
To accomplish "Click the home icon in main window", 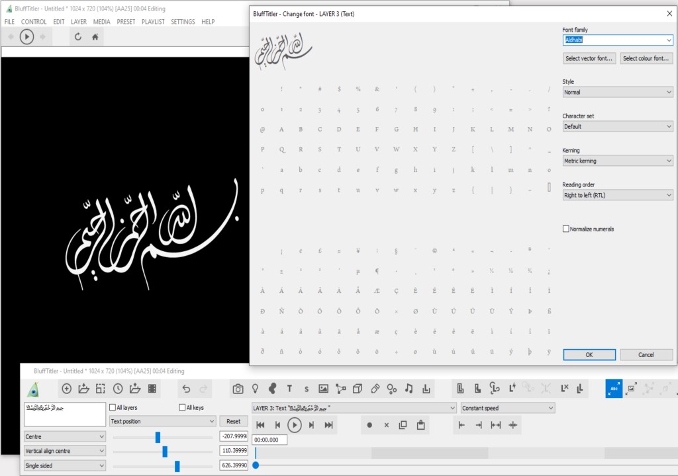I will point(95,37).
